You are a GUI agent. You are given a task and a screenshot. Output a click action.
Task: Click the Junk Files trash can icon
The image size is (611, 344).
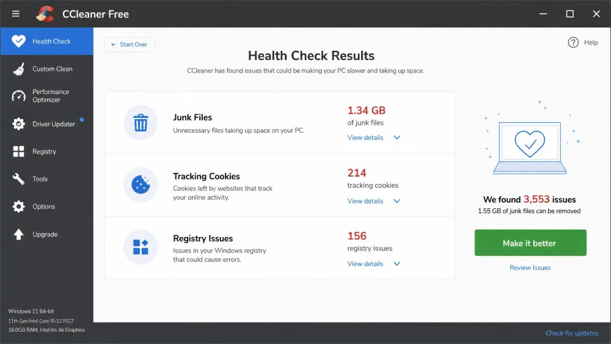point(141,122)
